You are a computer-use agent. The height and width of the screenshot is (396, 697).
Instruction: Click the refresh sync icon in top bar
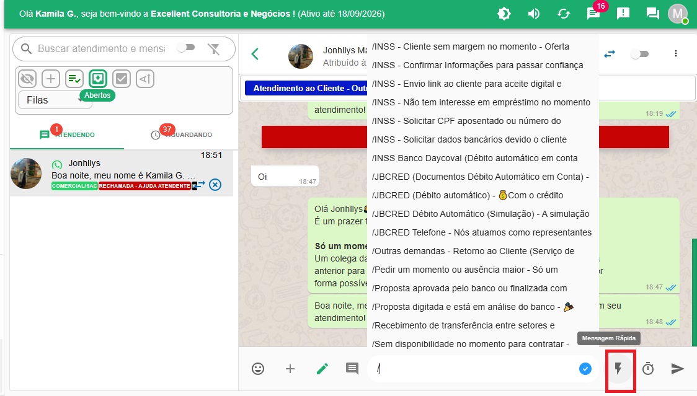[563, 14]
